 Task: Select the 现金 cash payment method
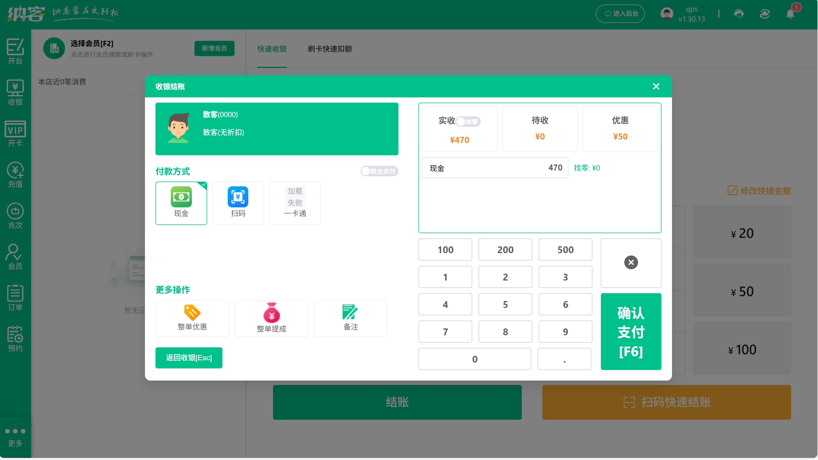click(181, 203)
